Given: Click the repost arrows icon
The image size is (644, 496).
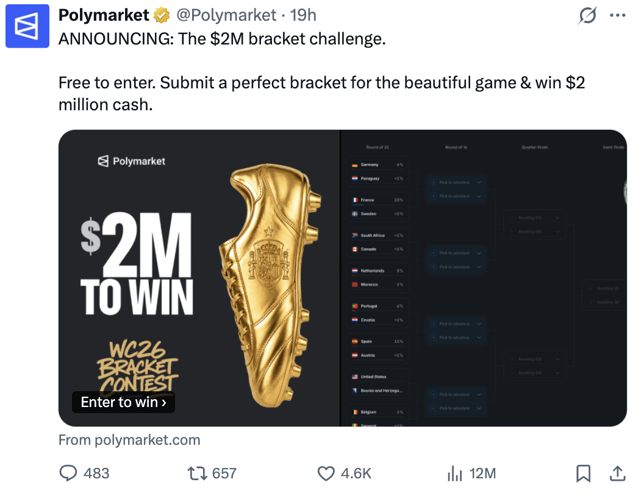Looking at the screenshot, I should point(197,473).
